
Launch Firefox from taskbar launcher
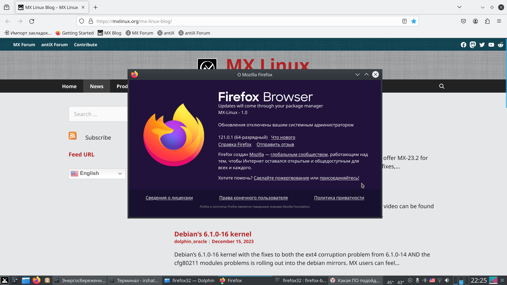[36, 280]
